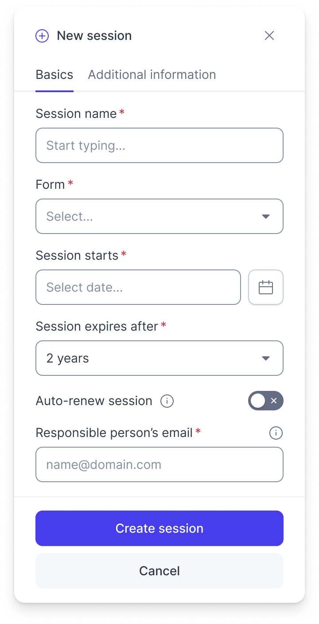The width and height of the screenshot is (319, 624).
Task: Focus the name@domain.com email field
Action: (x=159, y=464)
